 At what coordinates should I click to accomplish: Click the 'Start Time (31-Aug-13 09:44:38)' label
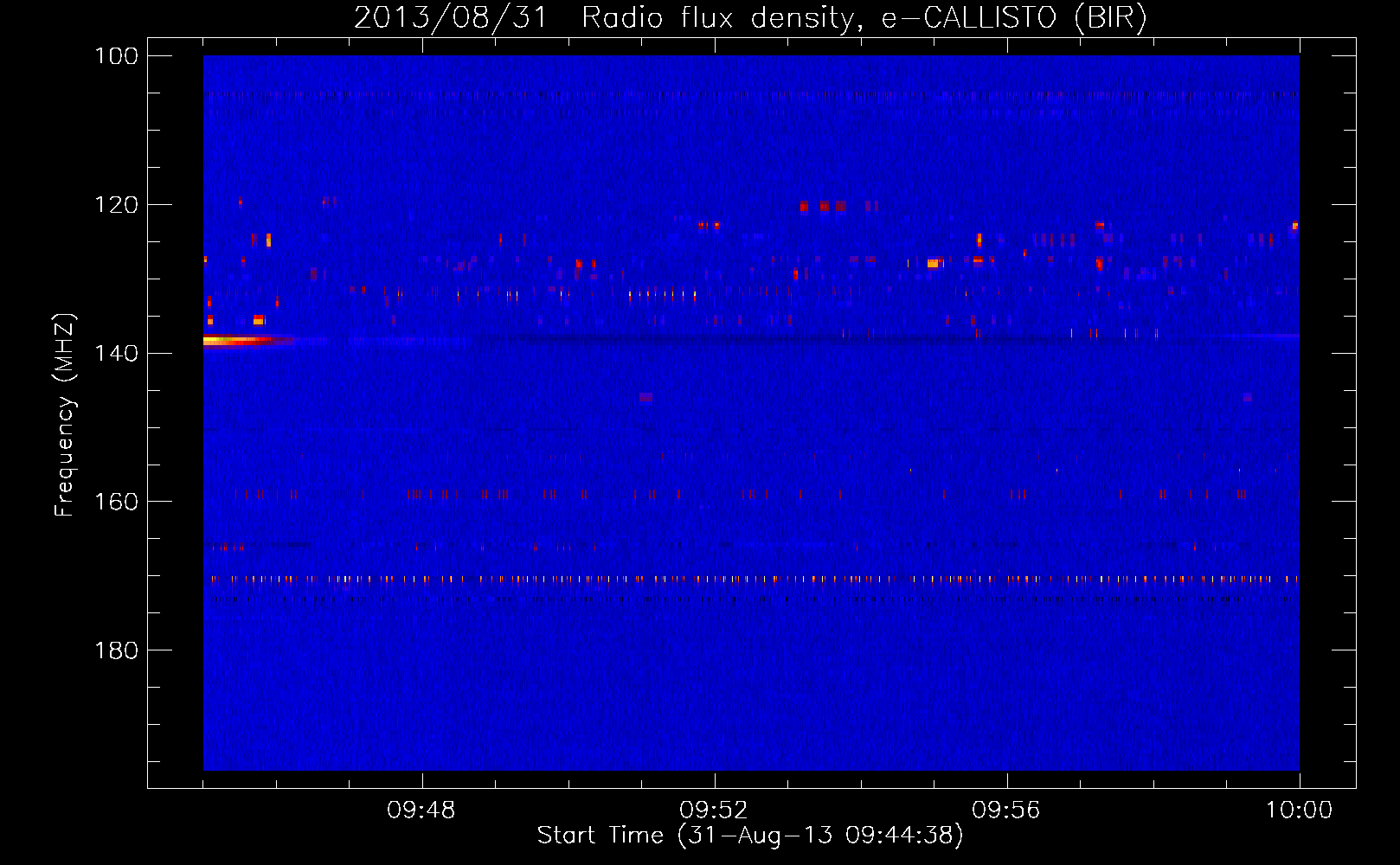point(750,836)
